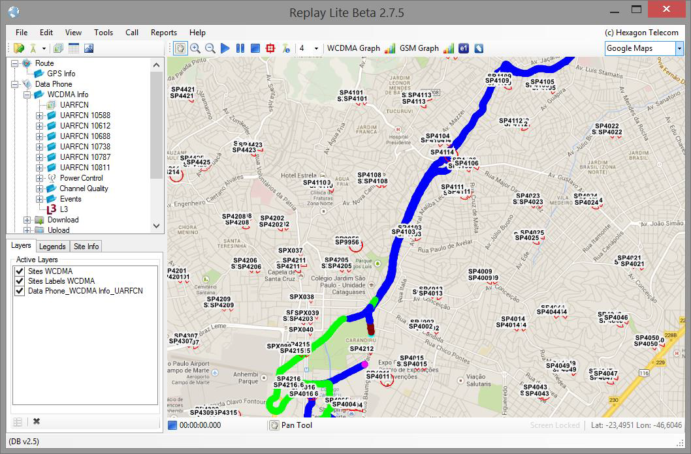
Task: Select Channel Quality in the tree
Action: point(84,189)
